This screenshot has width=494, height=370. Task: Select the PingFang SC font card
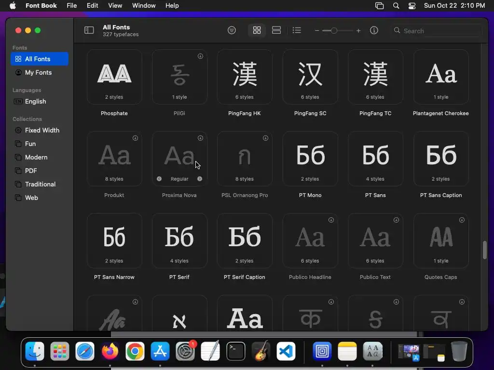(x=310, y=77)
